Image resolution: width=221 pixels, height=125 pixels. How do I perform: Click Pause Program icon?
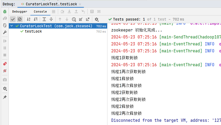5,48
